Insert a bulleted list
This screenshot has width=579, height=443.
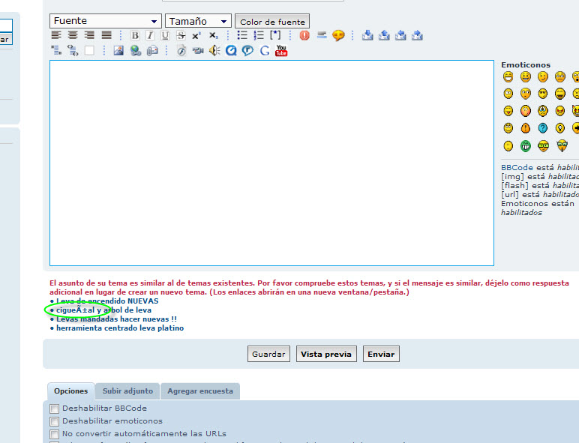[x=242, y=35]
